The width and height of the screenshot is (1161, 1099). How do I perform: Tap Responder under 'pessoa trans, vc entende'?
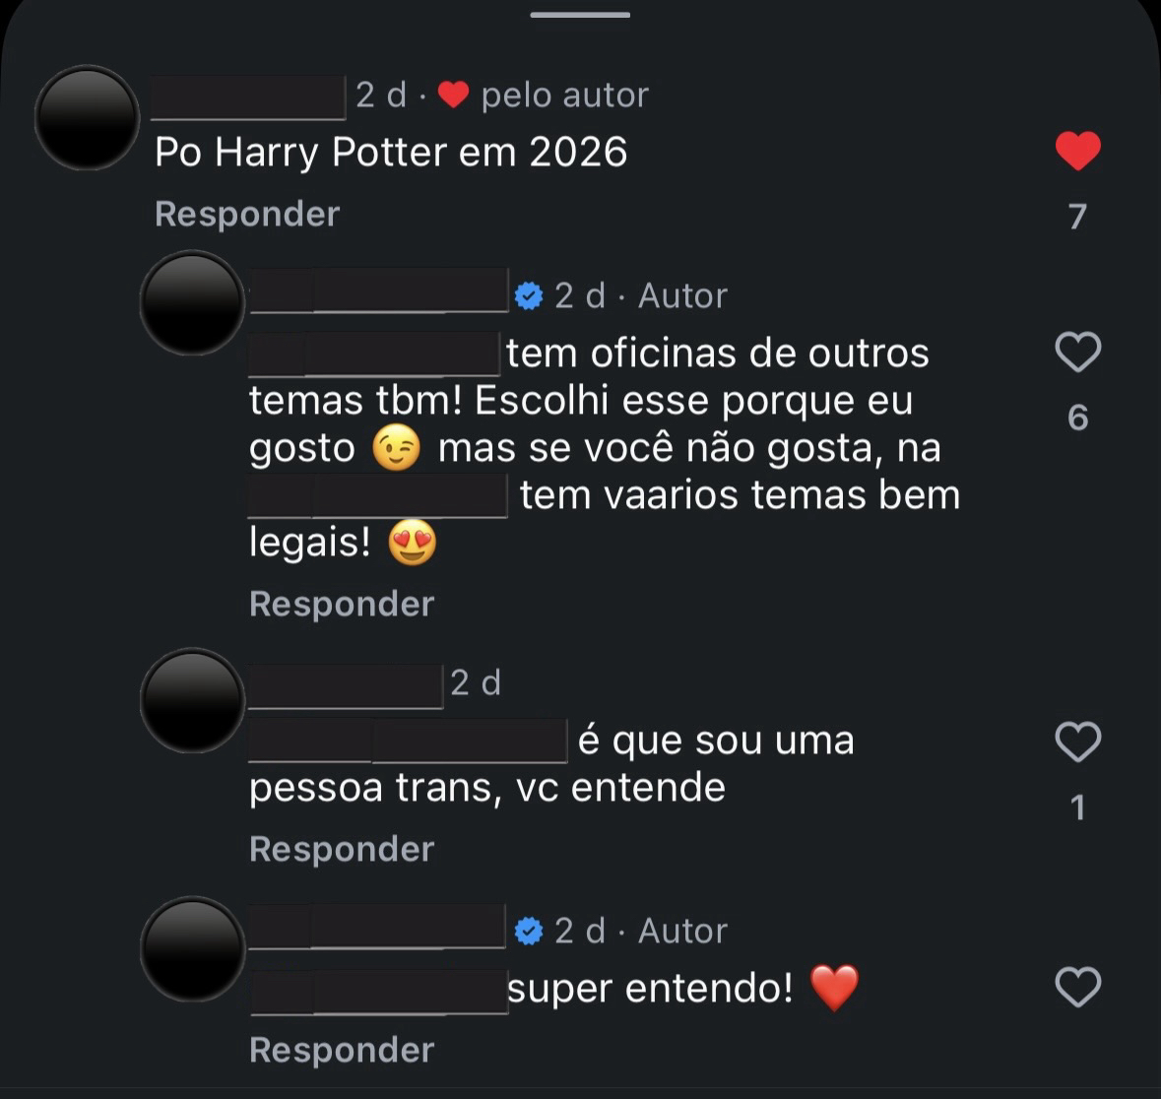pyautogui.click(x=342, y=849)
